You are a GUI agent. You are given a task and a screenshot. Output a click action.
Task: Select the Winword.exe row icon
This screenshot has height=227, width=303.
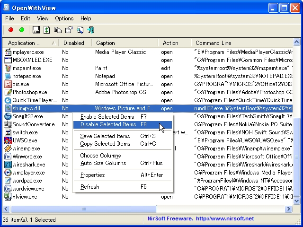[8, 157]
